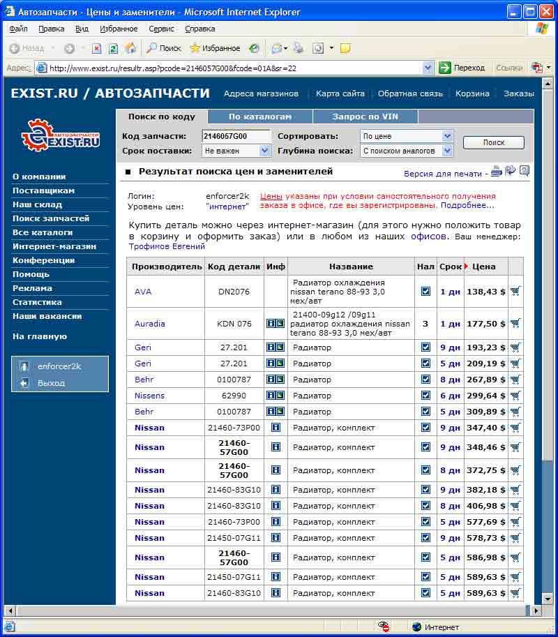Click the Код запчасти input field
Viewport: 558px width, 637px height.
coord(236,136)
